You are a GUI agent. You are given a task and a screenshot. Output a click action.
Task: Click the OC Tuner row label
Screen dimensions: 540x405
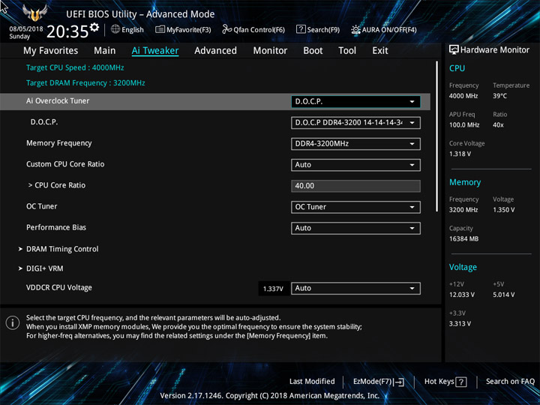(42, 206)
